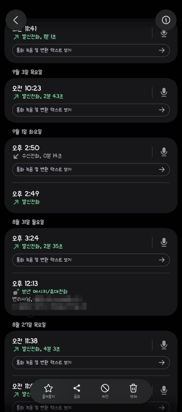Viewport: 182px width, 412px height.
Task: Select the 오후 2:50 incoming call entry
Action: tap(82, 152)
